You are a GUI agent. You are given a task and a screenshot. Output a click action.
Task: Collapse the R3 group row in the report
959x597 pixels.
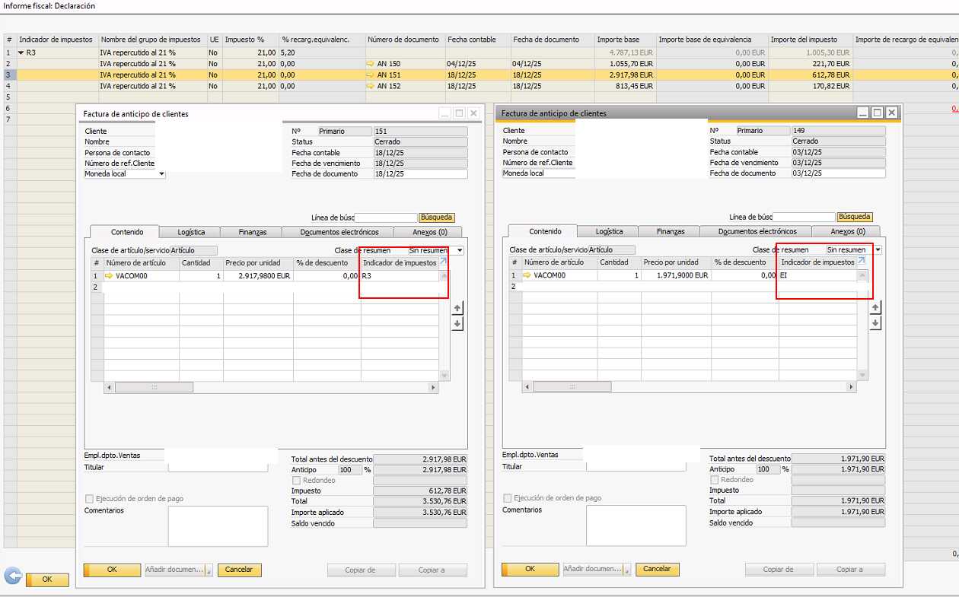(x=21, y=53)
